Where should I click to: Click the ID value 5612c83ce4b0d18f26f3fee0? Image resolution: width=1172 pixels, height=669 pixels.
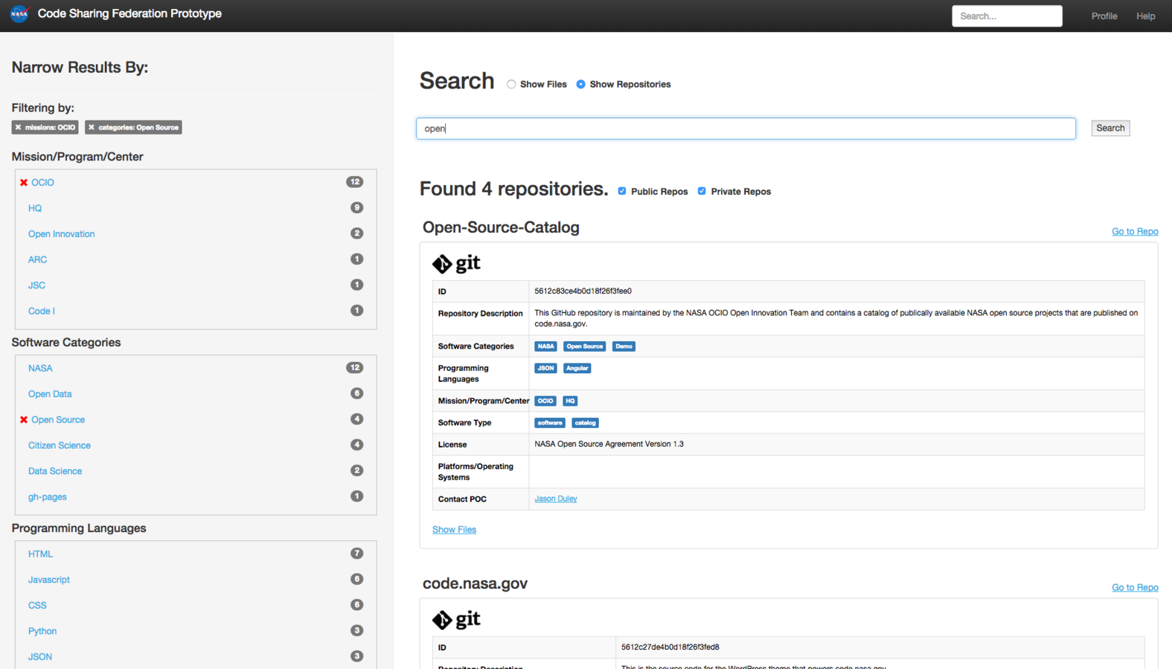(x=583, y=291)
